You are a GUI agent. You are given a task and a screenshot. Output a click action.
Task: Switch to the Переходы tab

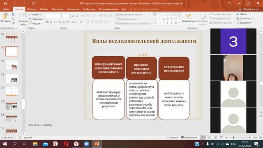(x=58, y=9)
